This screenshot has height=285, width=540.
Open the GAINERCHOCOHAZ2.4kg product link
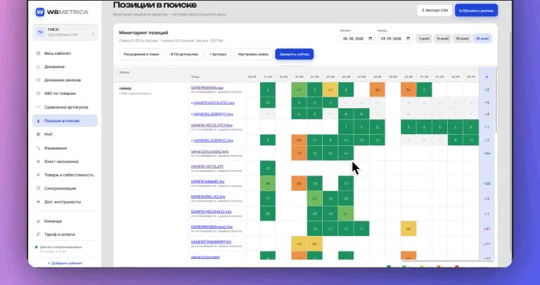pos(211,212)
